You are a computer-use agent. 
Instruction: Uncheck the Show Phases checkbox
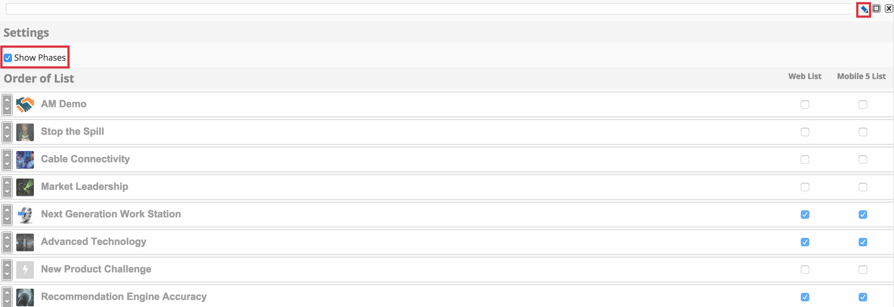click(x=8, y=58)
